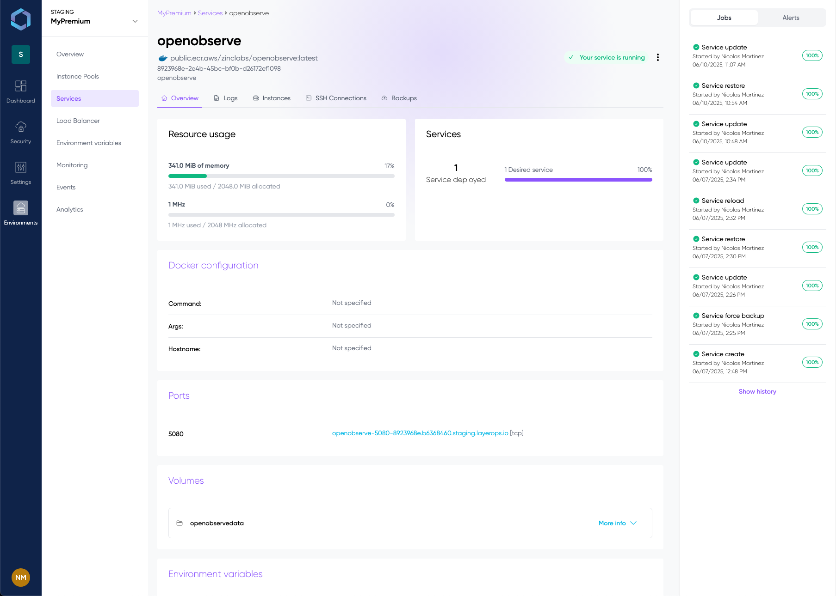Image resolution: width=836 pixels, height=596 pixels.
Task: Click the Docker configuration heading
Action: [x=213, y=265]
